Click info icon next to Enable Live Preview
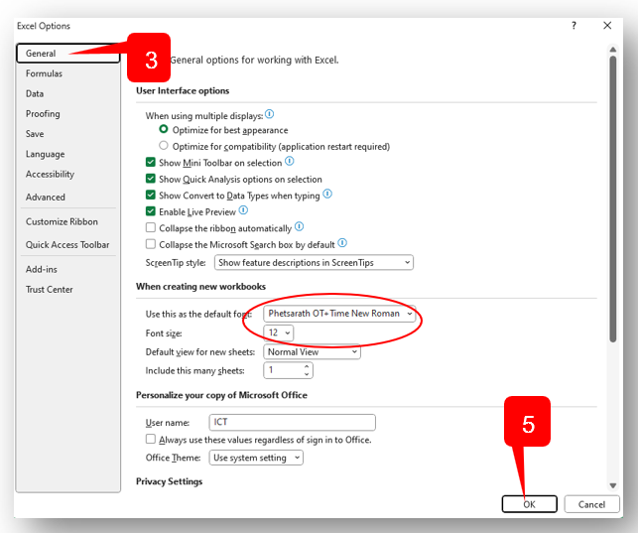This screenshot has width=638, height=533. click(x=243, y=210)
